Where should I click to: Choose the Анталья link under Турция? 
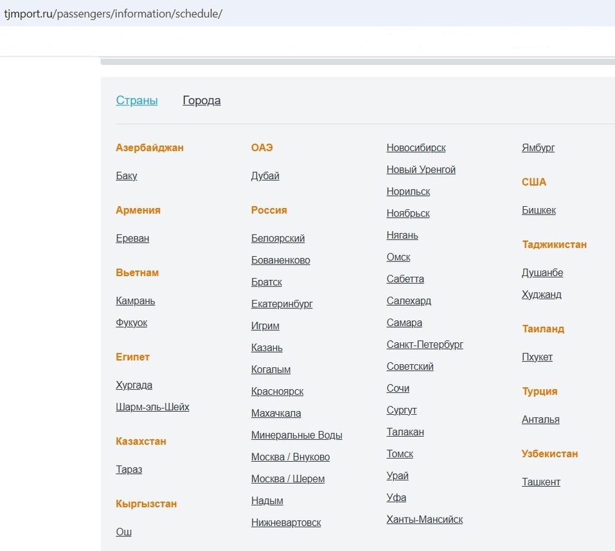click(540, 419)
